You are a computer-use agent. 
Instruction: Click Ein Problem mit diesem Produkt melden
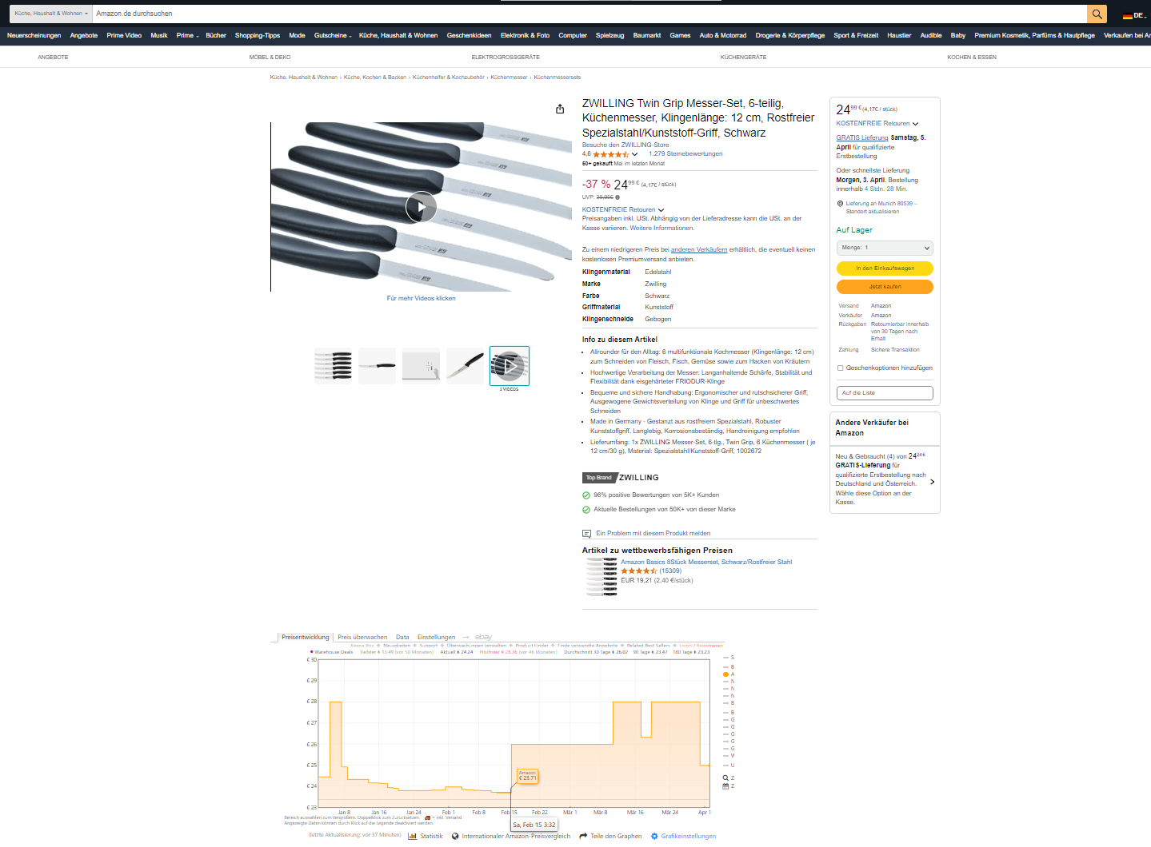[653, 534]
